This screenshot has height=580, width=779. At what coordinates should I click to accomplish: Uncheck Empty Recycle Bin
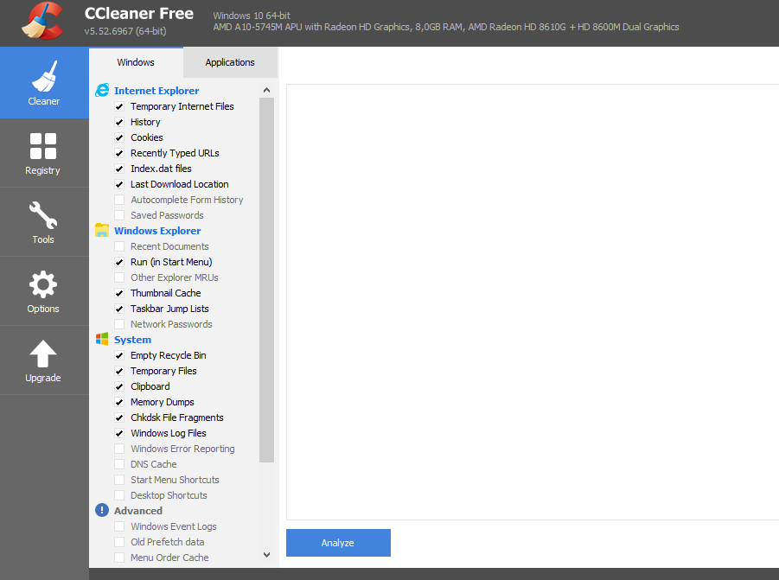pos(119,355)
